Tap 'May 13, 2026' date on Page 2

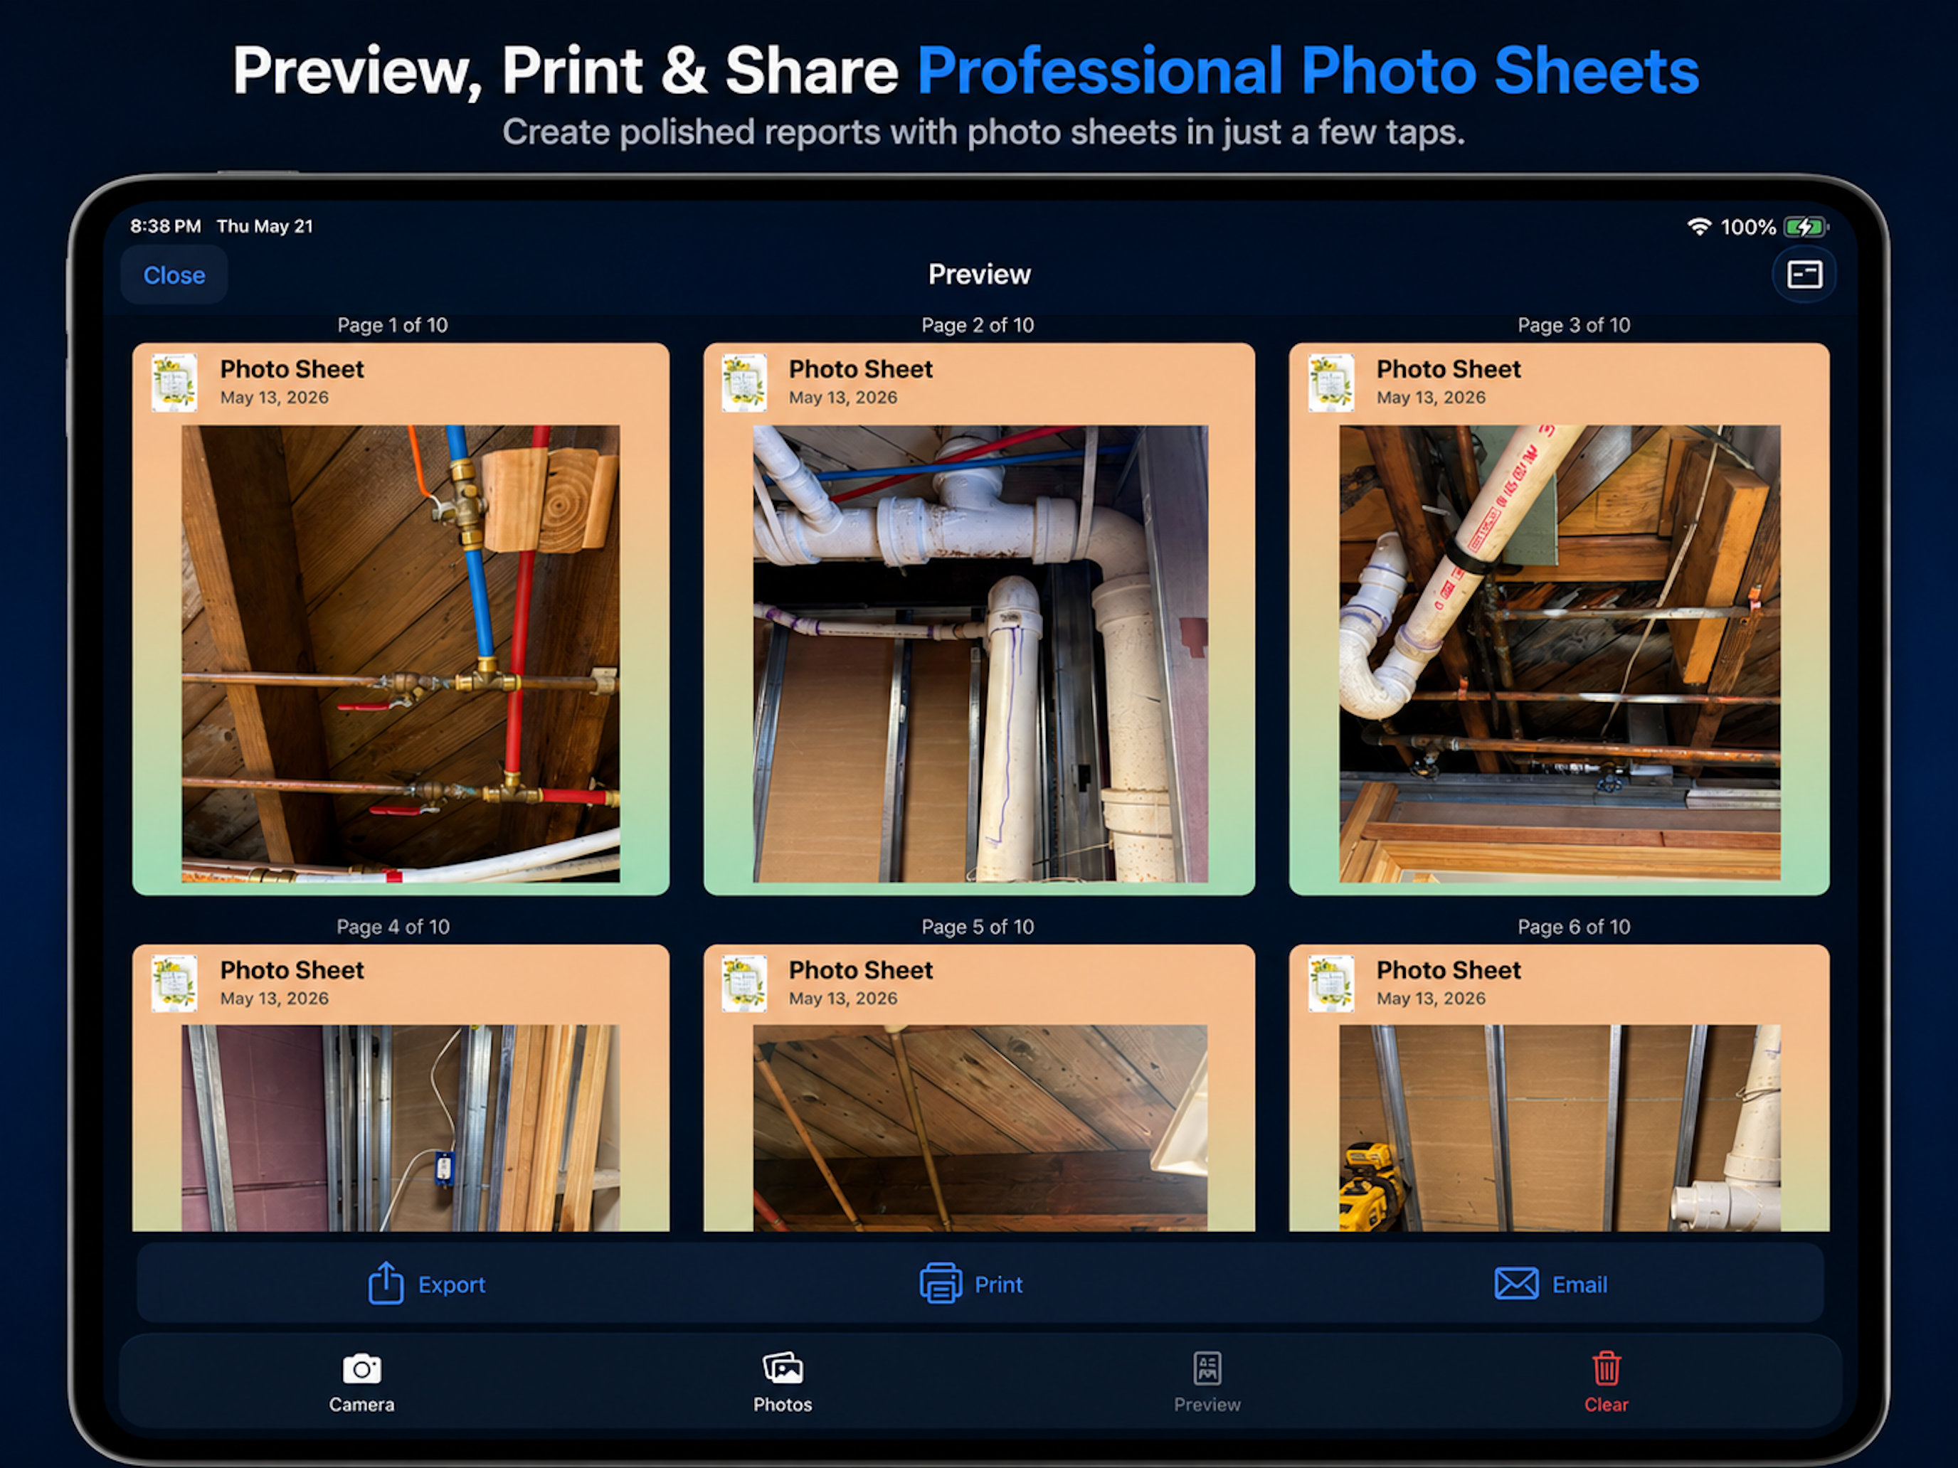click(842, 398)
